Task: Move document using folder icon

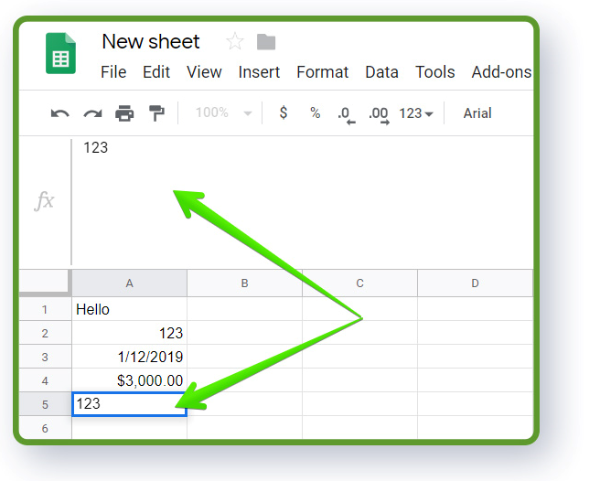Action: pyautogui.click(x=266, y=42)
